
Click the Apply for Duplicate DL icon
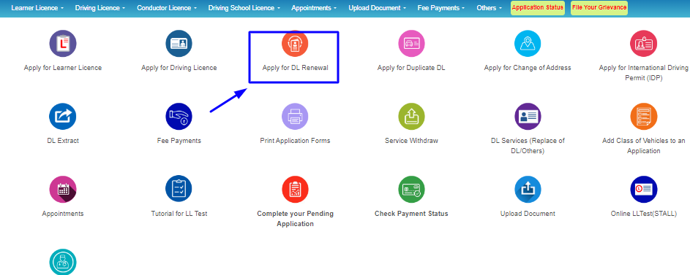pos(411,44)
